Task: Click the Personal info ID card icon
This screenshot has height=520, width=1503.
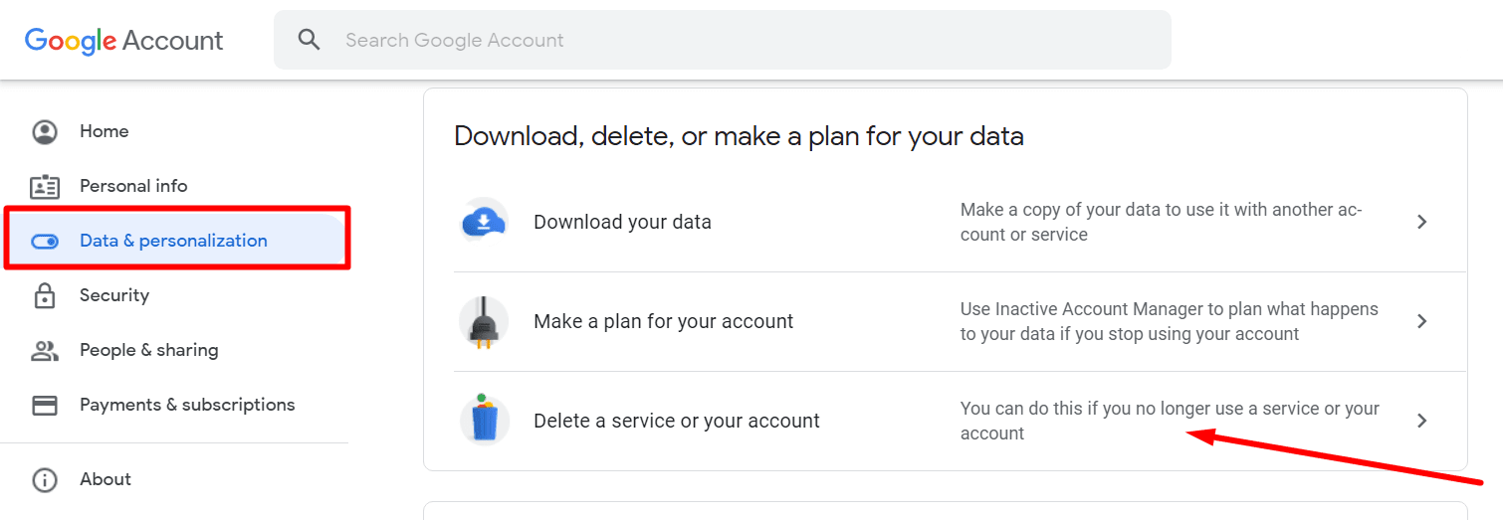Action: [x=45, y=186]
